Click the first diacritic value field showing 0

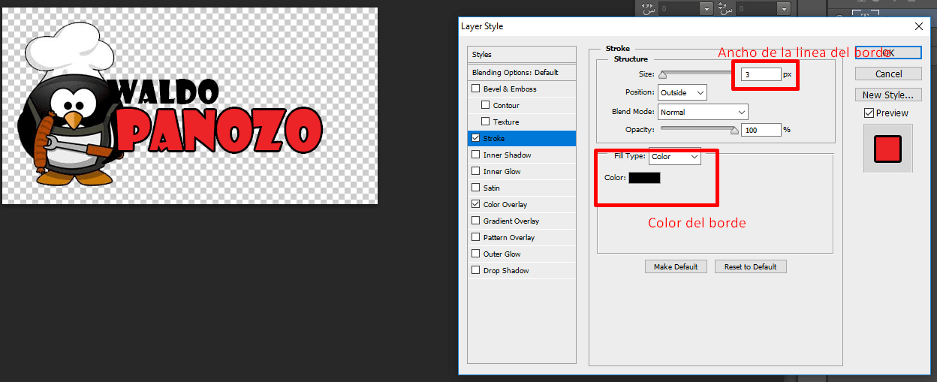coord(679,8)
